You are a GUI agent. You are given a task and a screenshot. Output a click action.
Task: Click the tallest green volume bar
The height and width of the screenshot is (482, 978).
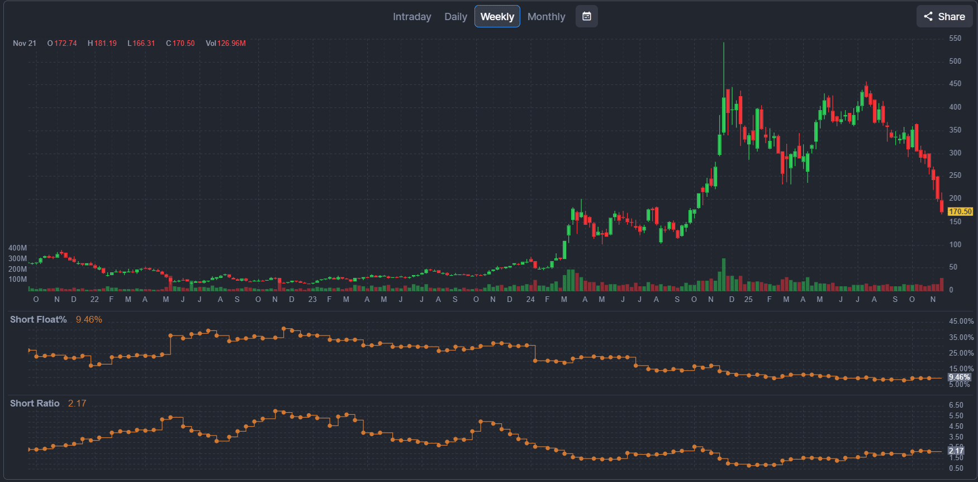(x=724, y=275)
